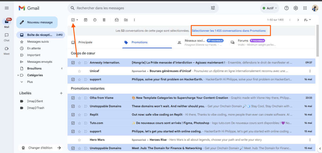The width and height of the screenshot is (322, 153).
Task: Open the account profile avatar
Action: [x=315, y=8]
